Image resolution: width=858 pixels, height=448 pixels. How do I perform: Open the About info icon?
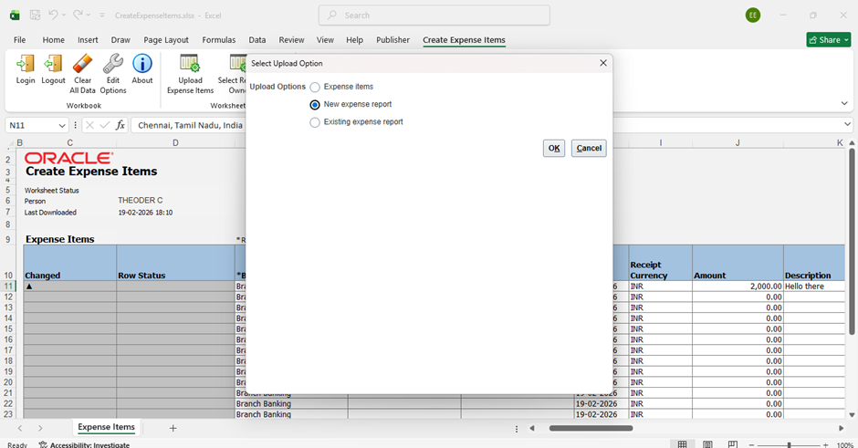142,64
